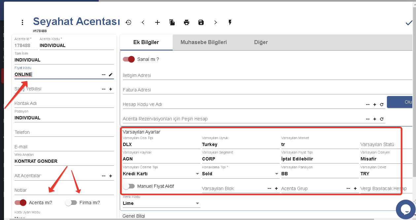The height and width of the screenshot is (220, 416).
Task: Edit Fiyat Kodu with pencil icon
Action: (111, 75)
